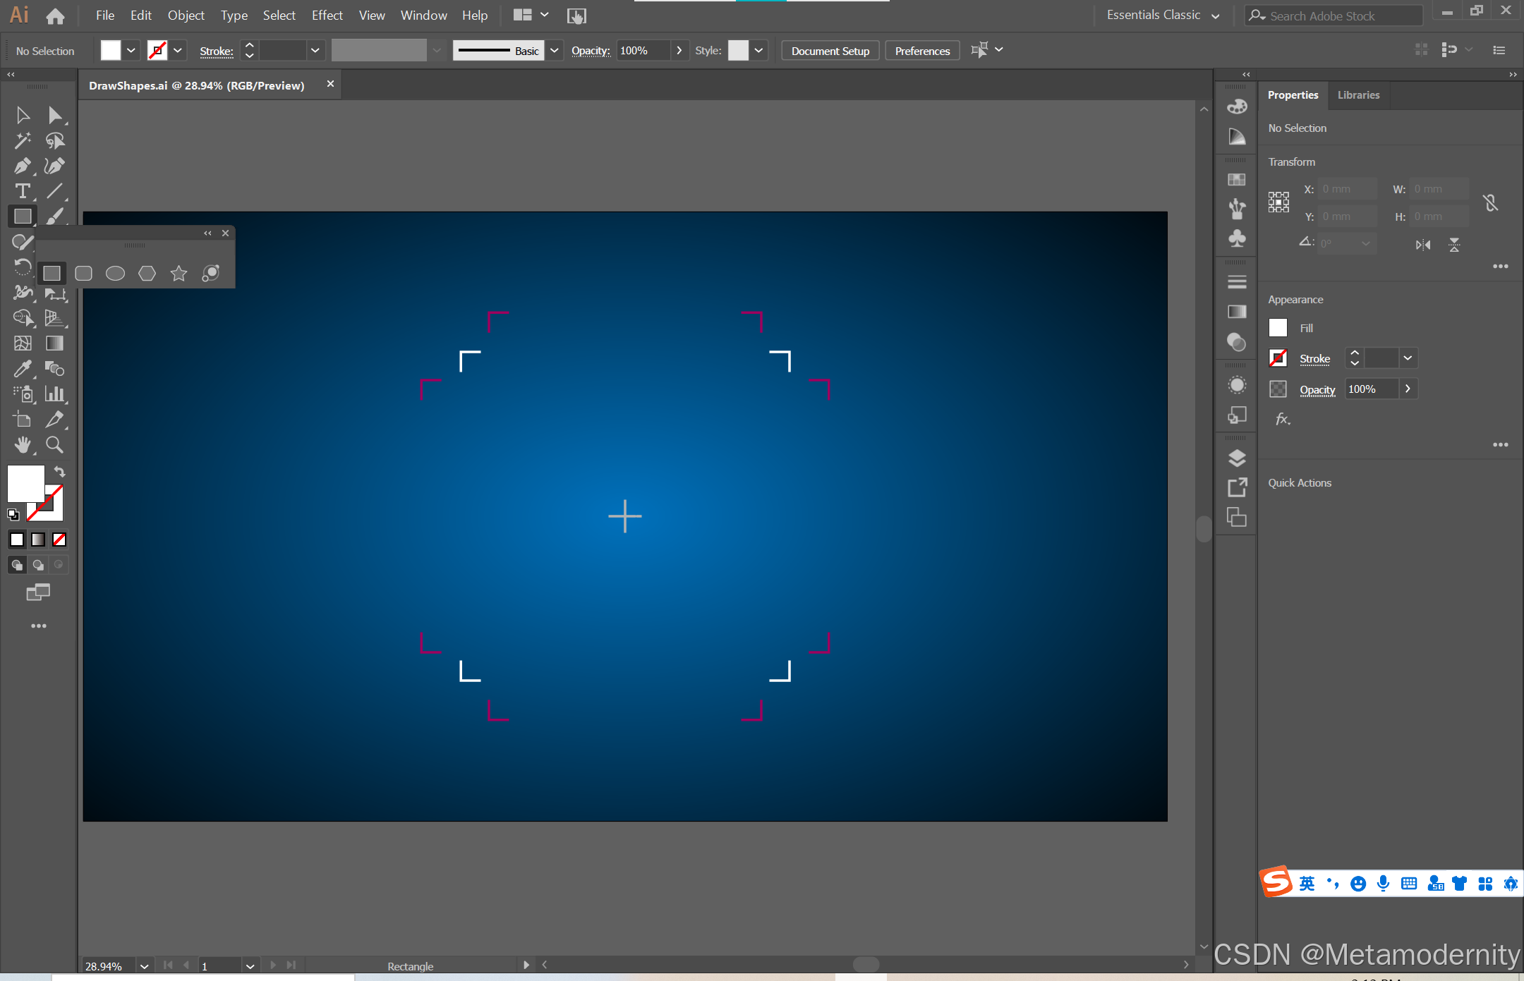Screen dimensions: 1524x981
Task: Click the white Fill swatch in Appearance
Action: point(1278,328)
